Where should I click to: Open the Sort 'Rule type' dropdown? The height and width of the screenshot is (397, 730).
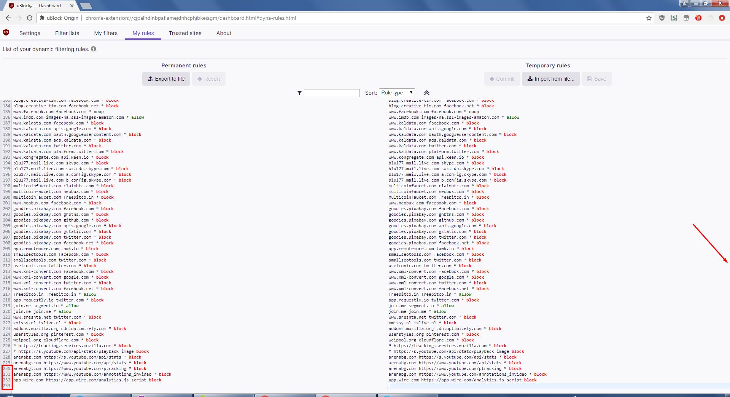point(397,92)
